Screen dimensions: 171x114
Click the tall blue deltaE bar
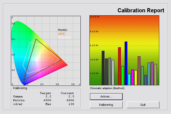coord(126,63)
